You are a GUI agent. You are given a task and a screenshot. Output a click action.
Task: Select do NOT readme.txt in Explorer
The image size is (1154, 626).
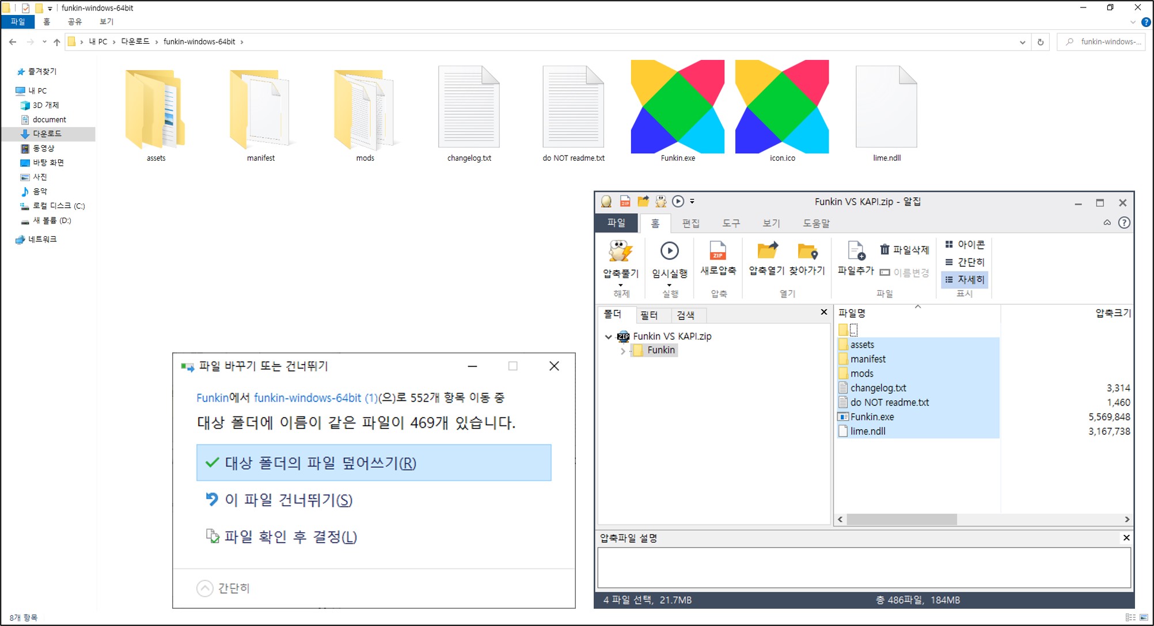pyautogui.click(x=574, y=113)
